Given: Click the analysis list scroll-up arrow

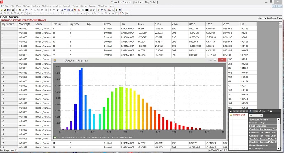Looking at the screenshot, I should point(279,119).
